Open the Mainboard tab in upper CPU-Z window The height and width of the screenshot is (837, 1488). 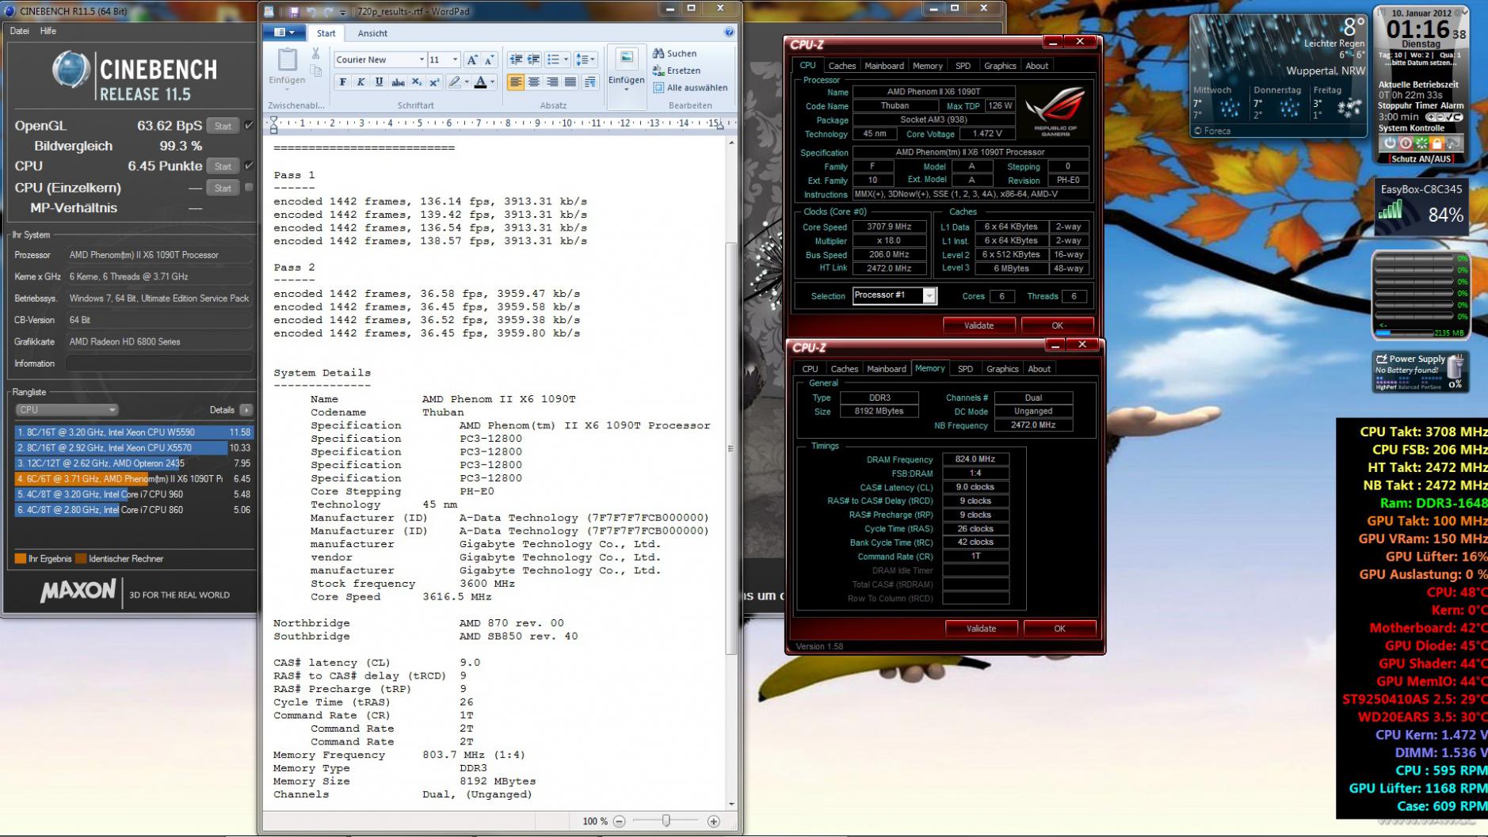click(884, 66)
